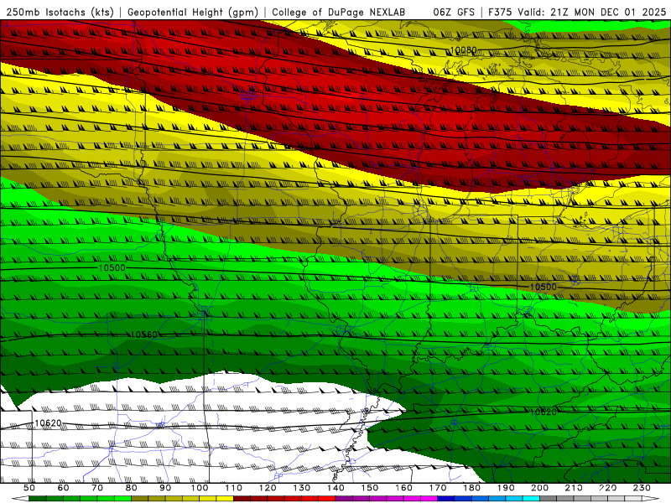The image size is (671, 503).
Task: Click 'Valid: 21Z MON DEC 01 2025' text
Action: 592,12
